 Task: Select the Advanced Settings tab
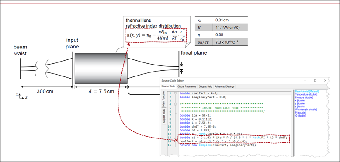[225, 86]
